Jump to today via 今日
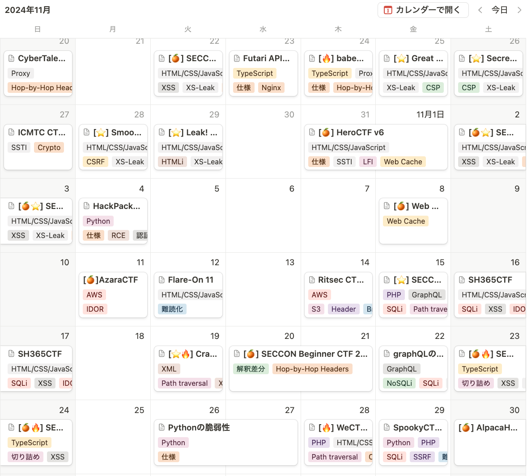This screenshot has width=527, height=476. pyautogui.click(x=499, y=10)
